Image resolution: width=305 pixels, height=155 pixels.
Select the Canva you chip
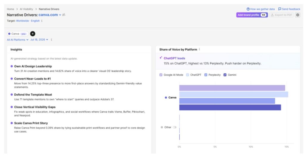tap(18, 34)
